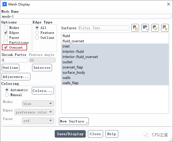173x142 pixels.
Task: Open the Faces color dropdown
Action: (38, 121)
